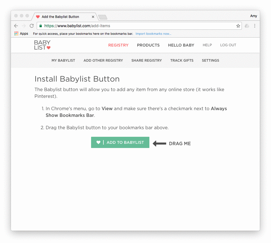Image resolution: width=271 pixels, height=243 pixels.
Task: Bookmark this page with the star icon
Action: point(238,26)
